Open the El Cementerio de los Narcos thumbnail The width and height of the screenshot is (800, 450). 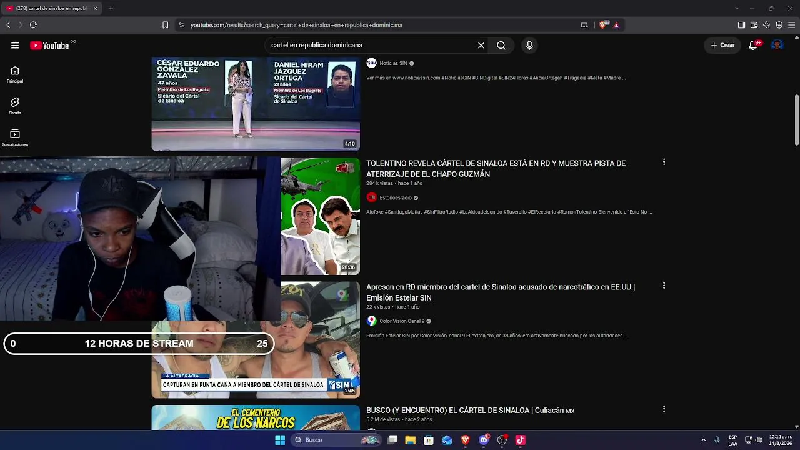coord(256,417)
